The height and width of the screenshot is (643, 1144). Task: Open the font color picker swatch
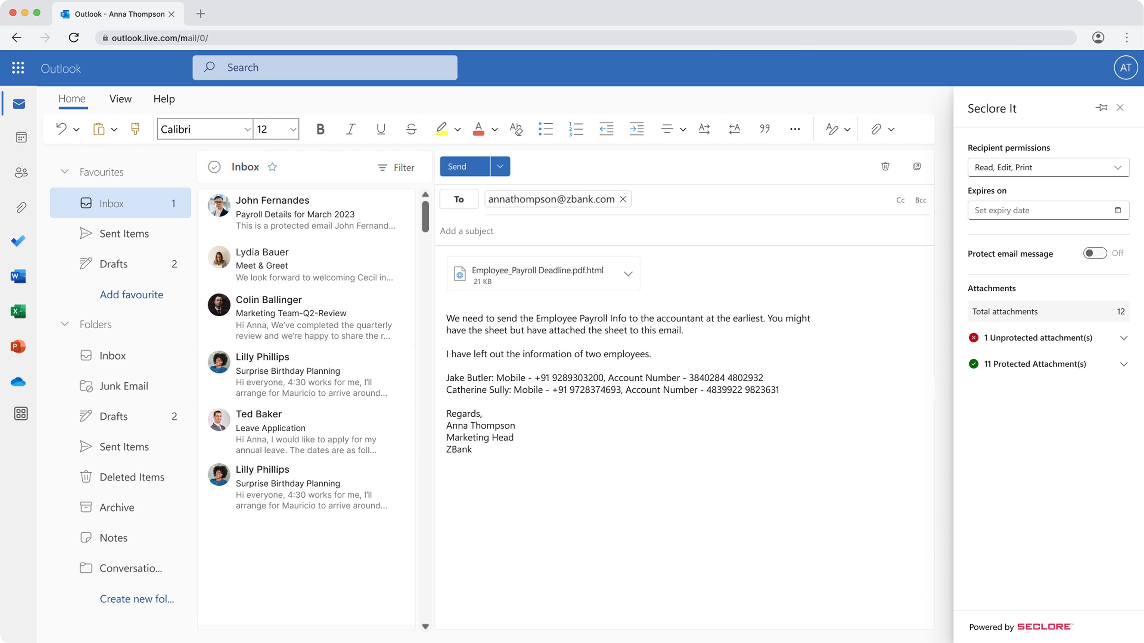pyautogui.click(x=478, y=129)
